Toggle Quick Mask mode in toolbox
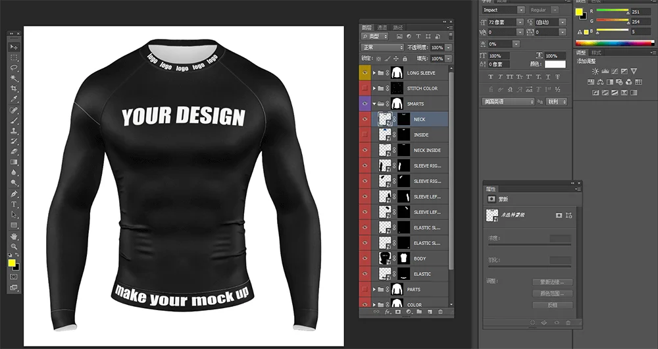The width and height of the screenshot is (658, 349). [14, 277]
